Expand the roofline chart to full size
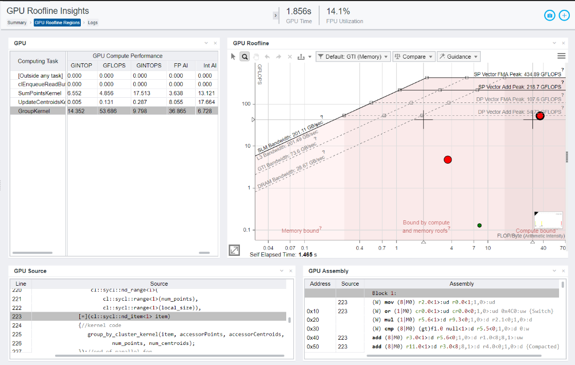 click(x=234, y=250)
